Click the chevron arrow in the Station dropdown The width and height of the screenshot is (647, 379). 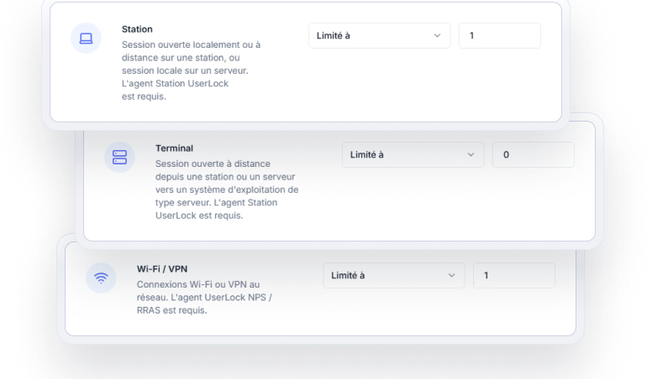coord(437,36)
